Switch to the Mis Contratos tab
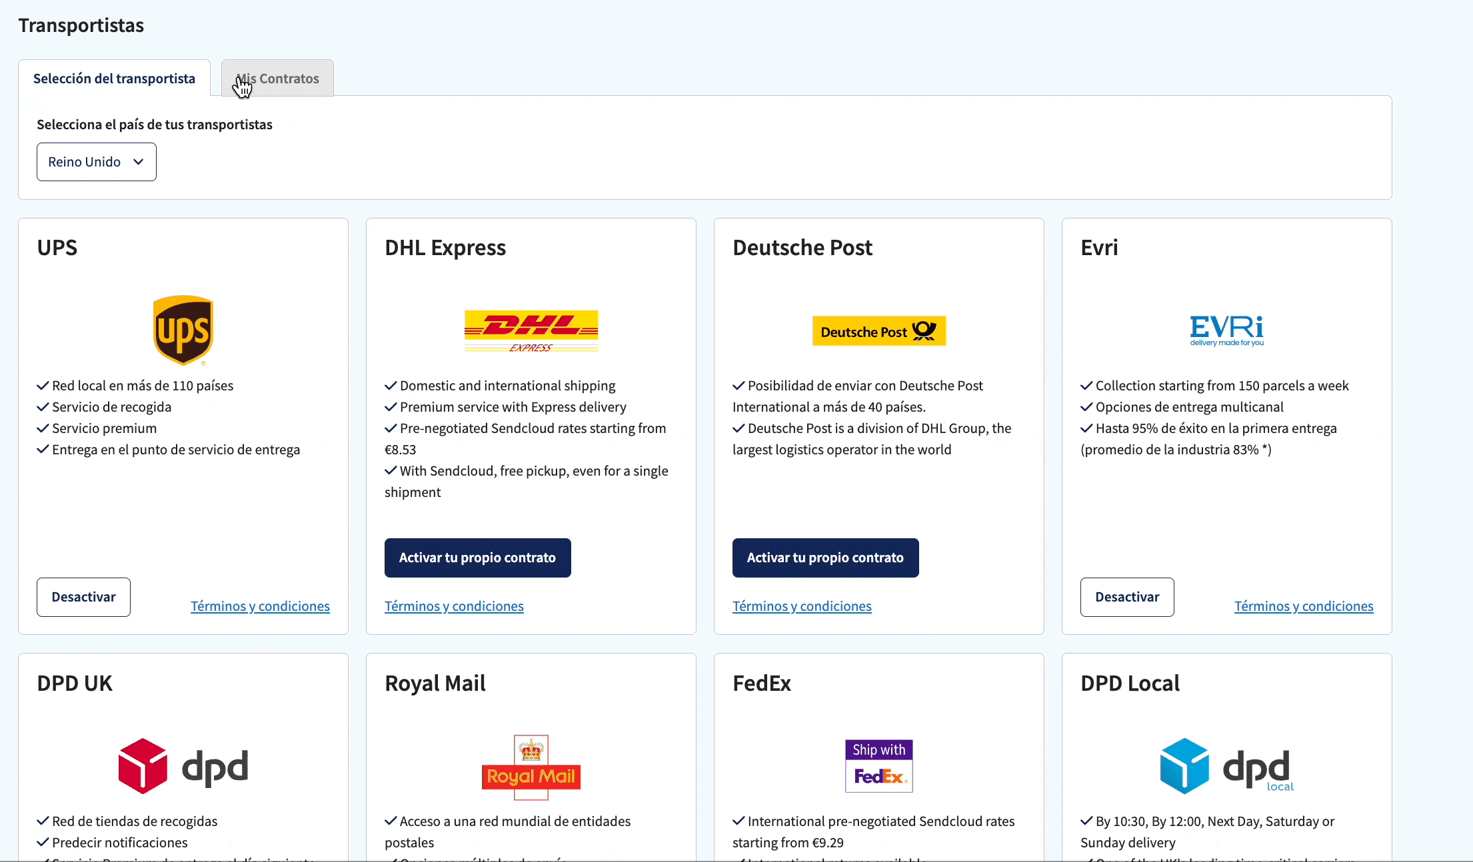 click(x=277, y=79)
